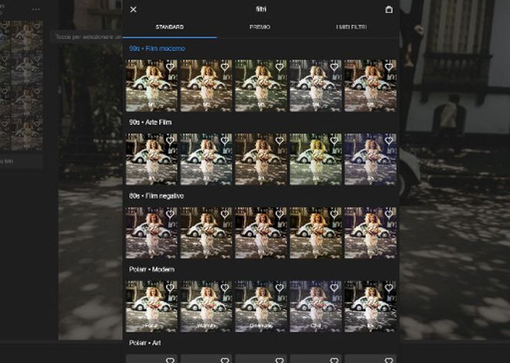Heart the Chill filter in Polarr Modern
Viewport: 510px width, 363px height.
pyautogui.click(x=334, y=288)
